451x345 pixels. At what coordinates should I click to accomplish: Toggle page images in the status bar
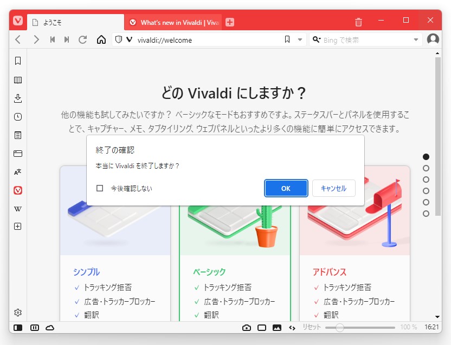pyautogui.click(x=277, y=327)
